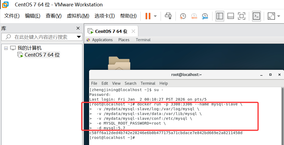Open the terminal View menu
The image size is (284, 145).
pyautogui.click(x=116, y=83)
